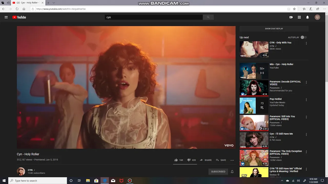The image size is (328, 184).
Task: Open Cyn - I'll Still Have Me thumbnail
Action: point(254,140)
